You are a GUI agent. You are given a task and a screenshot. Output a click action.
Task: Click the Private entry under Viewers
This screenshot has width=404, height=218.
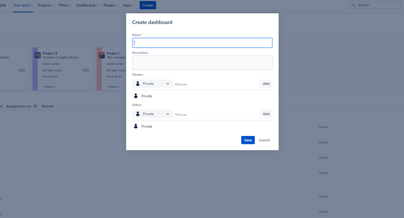pos(147,96)
